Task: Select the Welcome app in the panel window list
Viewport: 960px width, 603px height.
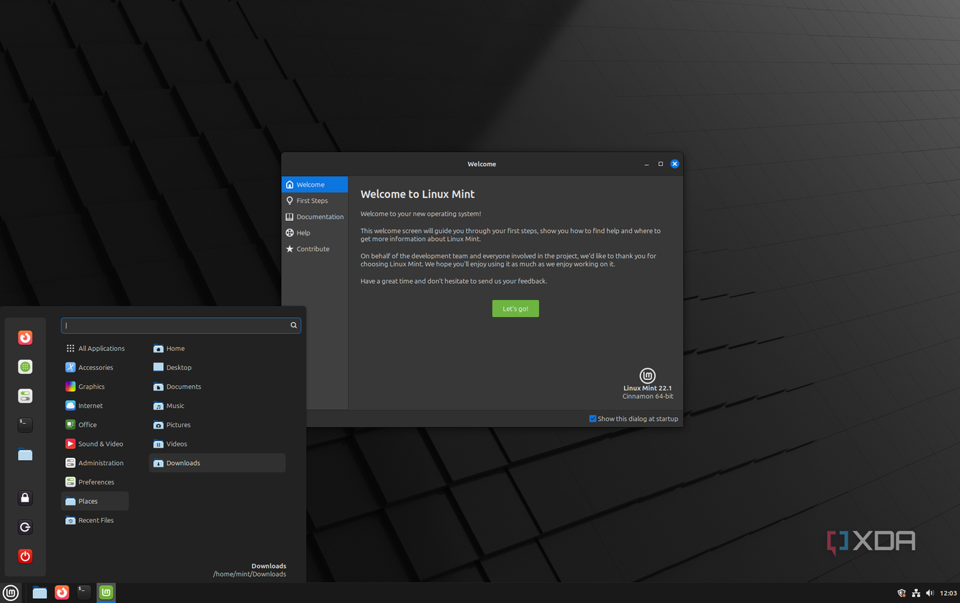Action: pyautogui.click(x=107, y=592)
